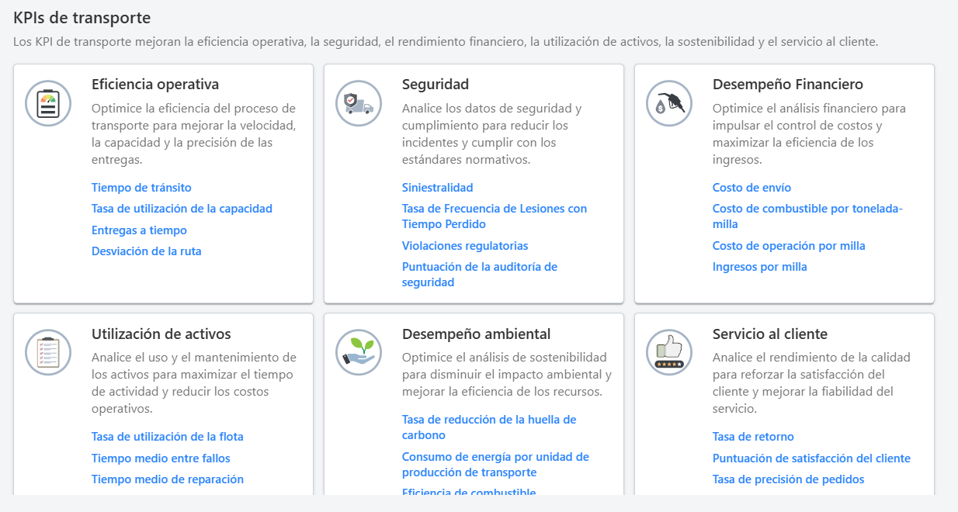Image resolution: width=958 pixels, height=512 pixels.
Task: Click Tasa de utilización de la flota
Action: point(168,436)
